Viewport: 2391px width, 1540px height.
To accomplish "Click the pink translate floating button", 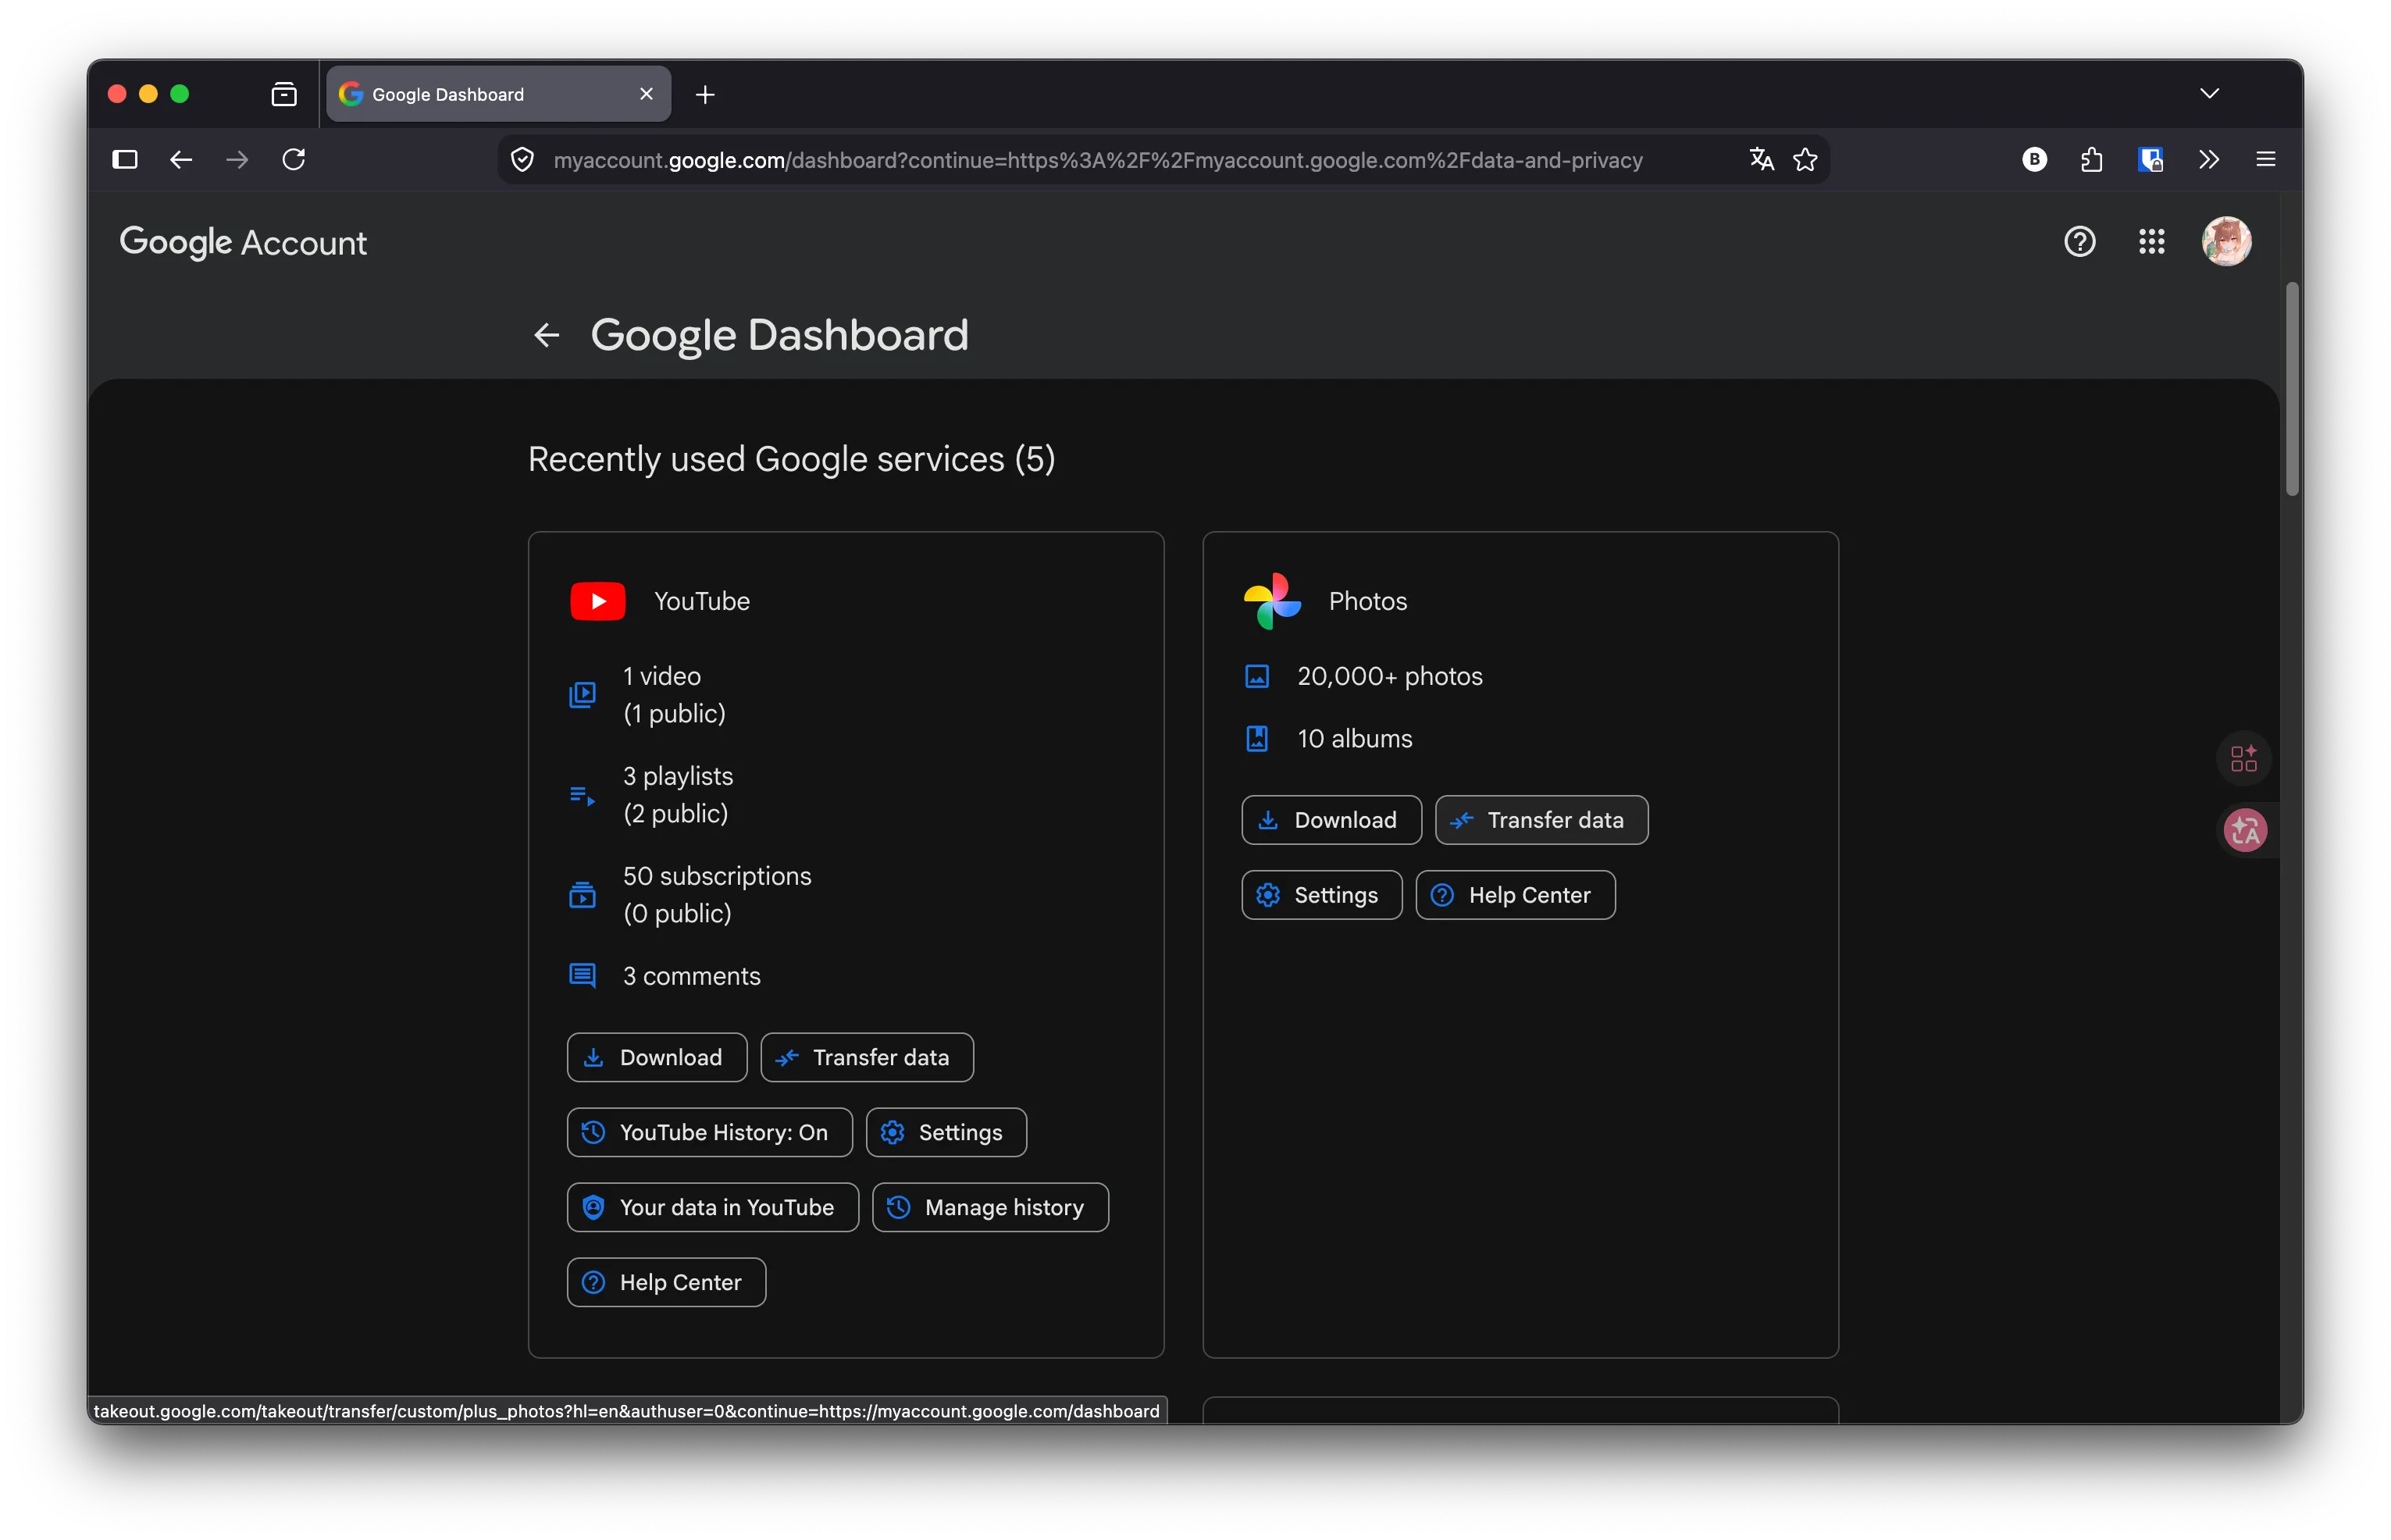I will pyautogui.click(x=2244, y=830).
